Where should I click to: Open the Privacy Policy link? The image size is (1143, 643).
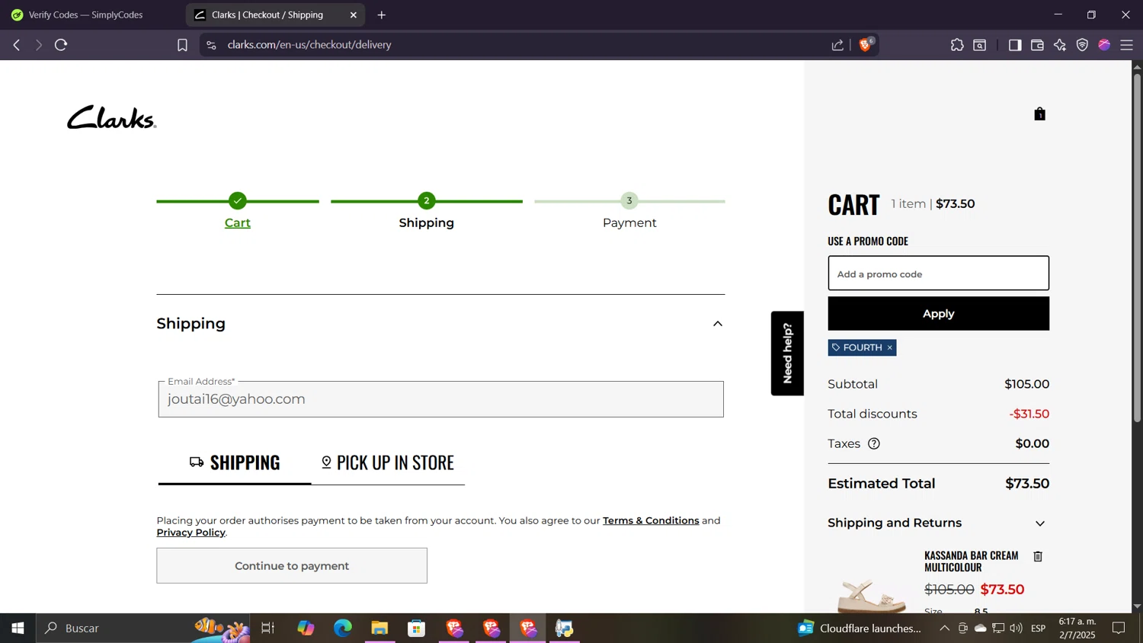191,533
